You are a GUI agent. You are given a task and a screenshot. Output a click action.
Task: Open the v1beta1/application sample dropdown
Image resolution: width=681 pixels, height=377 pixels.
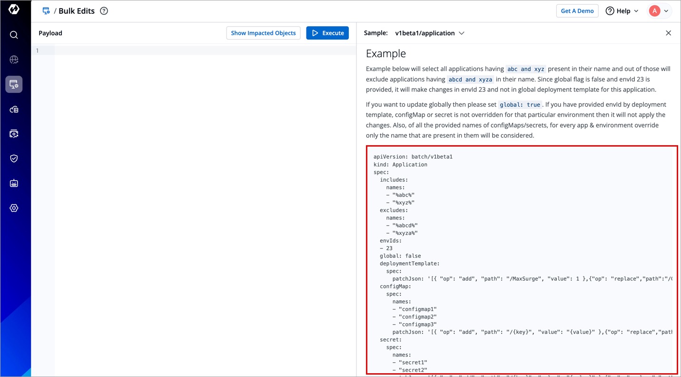coord(429,33)
